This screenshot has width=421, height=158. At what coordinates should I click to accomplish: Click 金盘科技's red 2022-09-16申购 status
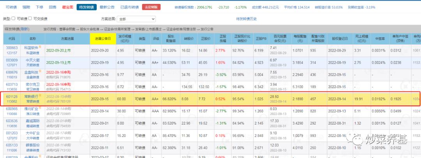tap(58, 72)
